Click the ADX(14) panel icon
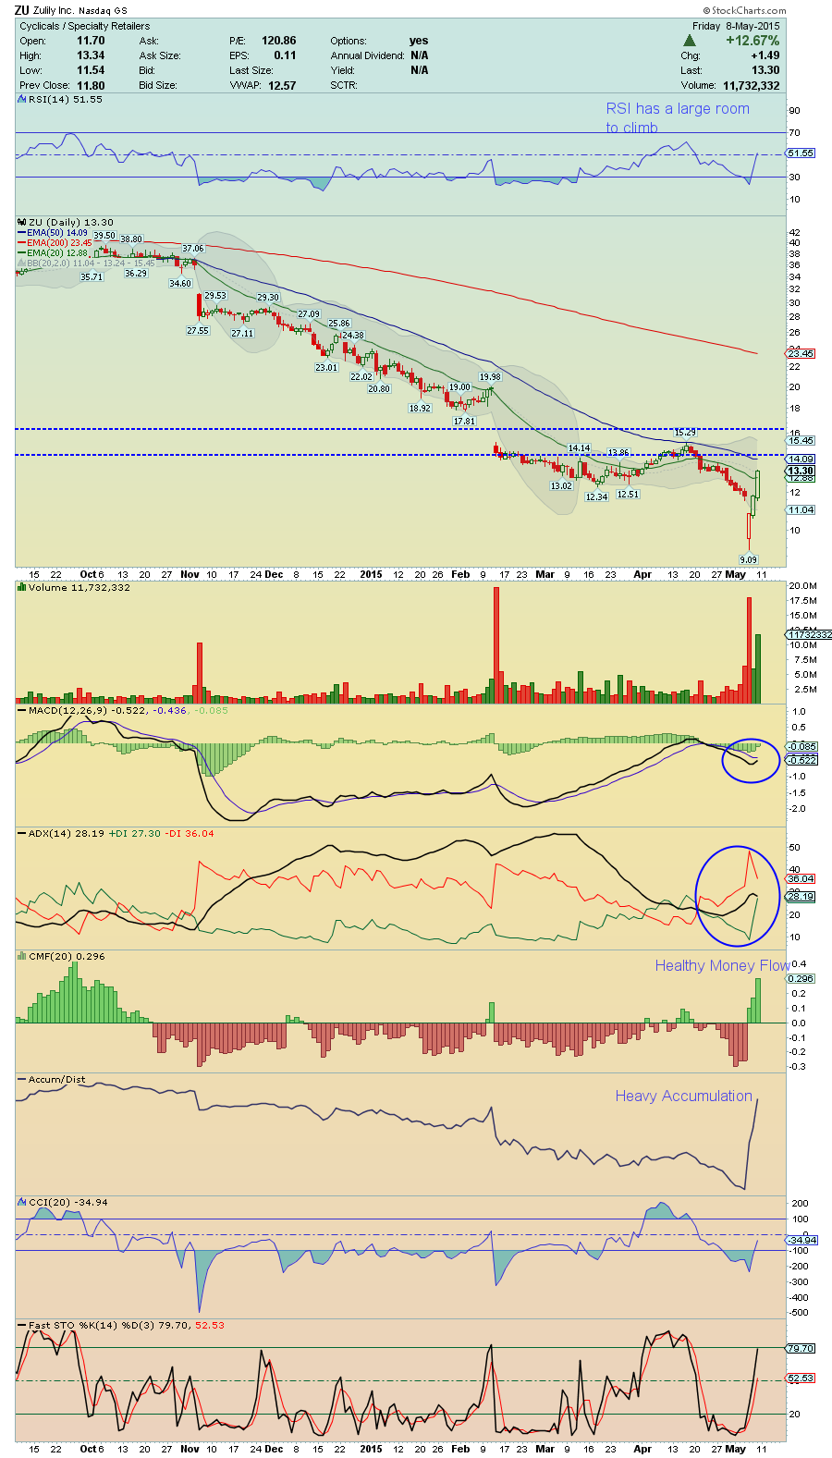The height and width of the screenshot is (1458, 832). point(22,833)
